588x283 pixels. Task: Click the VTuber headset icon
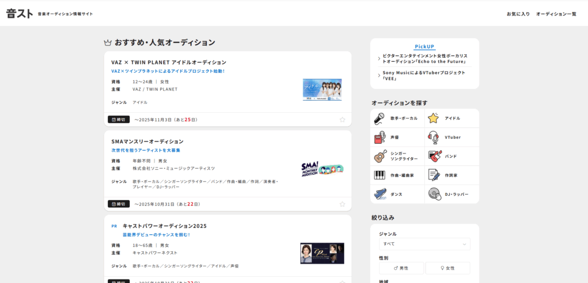point(434,137)
